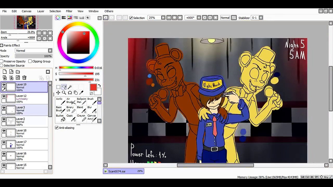The height and width of the screenshot is (187, 333).
Task: Select Layer16 in the layer list
Action: (24, 156)
